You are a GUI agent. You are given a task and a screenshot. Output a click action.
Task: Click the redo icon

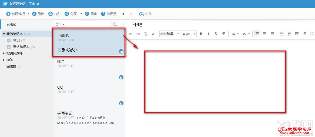pos(138,34)
